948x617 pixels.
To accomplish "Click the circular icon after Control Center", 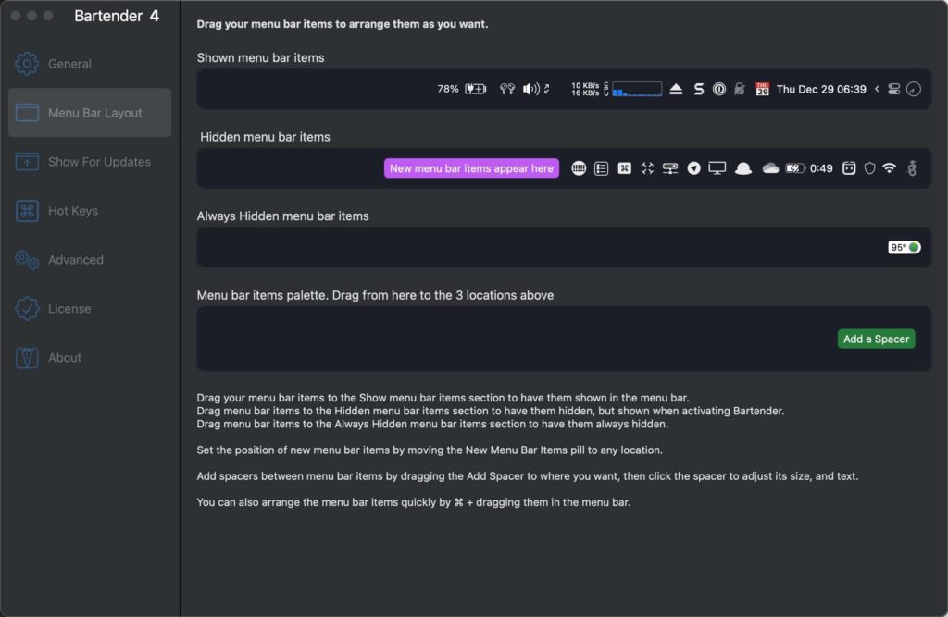I will (x=914, y=89).
